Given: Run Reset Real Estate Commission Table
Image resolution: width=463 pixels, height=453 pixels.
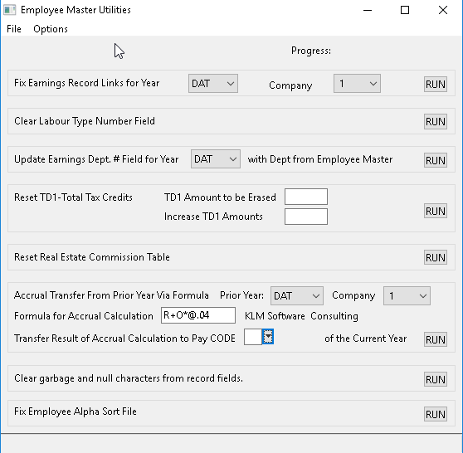Looking at the screenshot, I should click(x=436, y=257).
